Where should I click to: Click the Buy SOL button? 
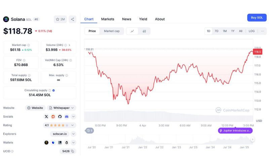257,17
